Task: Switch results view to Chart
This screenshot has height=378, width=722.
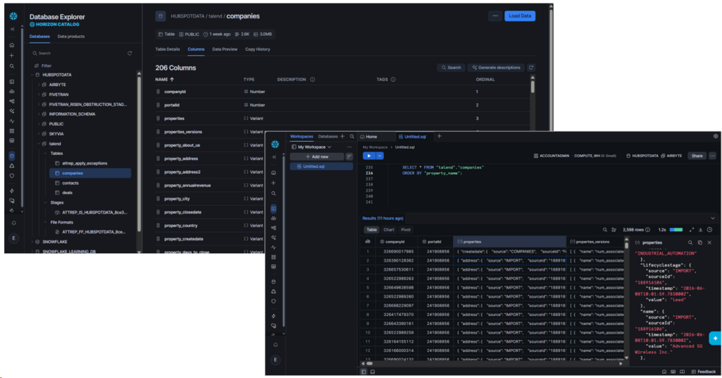Action: pyautogui.click(x=388, y=230)
